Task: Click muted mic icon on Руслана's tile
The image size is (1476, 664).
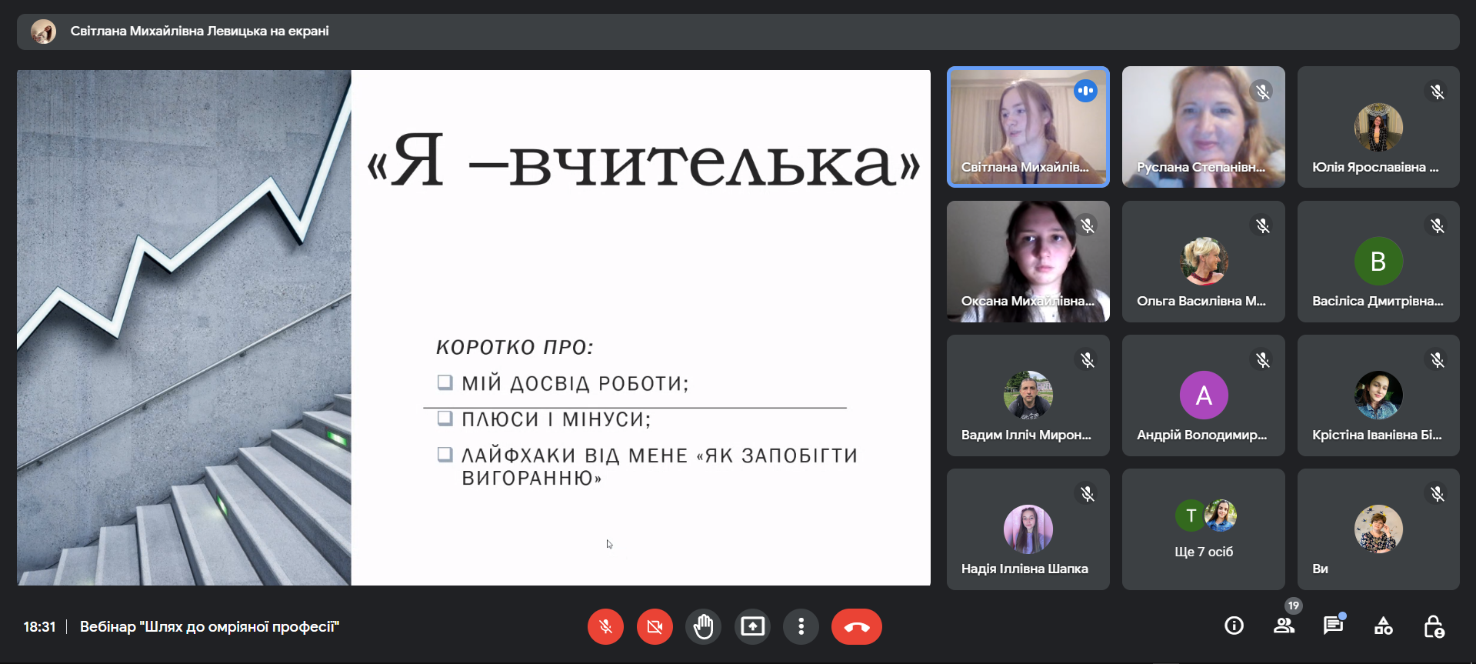Action: pos(1262,92)
